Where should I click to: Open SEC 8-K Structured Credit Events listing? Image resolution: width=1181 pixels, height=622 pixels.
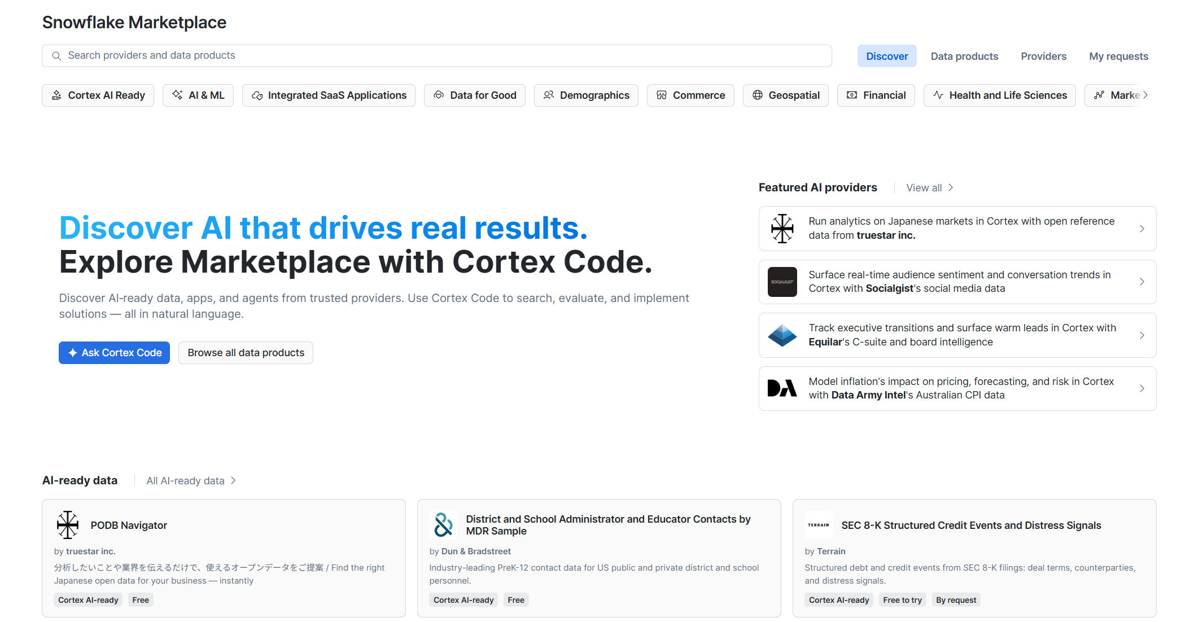[x=971, y=525]
